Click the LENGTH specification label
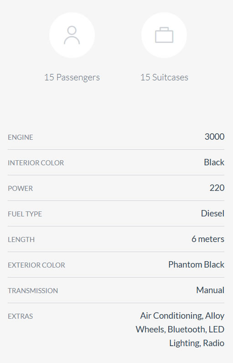The image size is (233, 363). click(21, 240)
